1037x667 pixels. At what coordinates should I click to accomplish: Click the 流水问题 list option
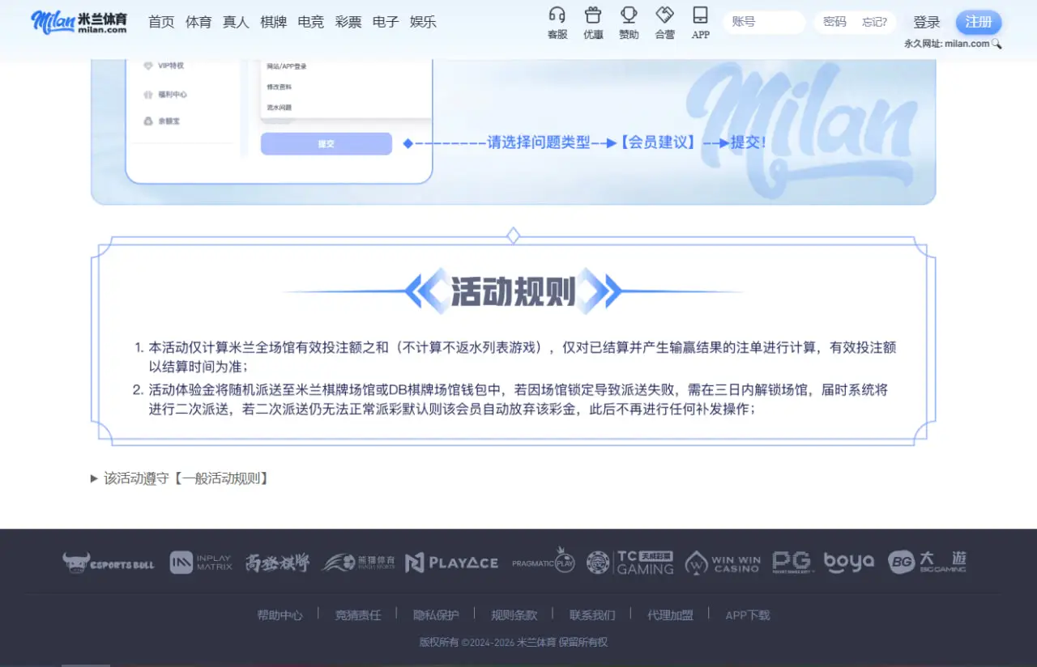pos(280,107)
